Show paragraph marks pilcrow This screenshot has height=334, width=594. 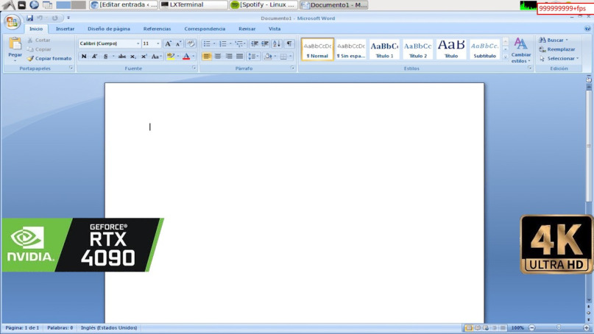(x=289, y=44)
